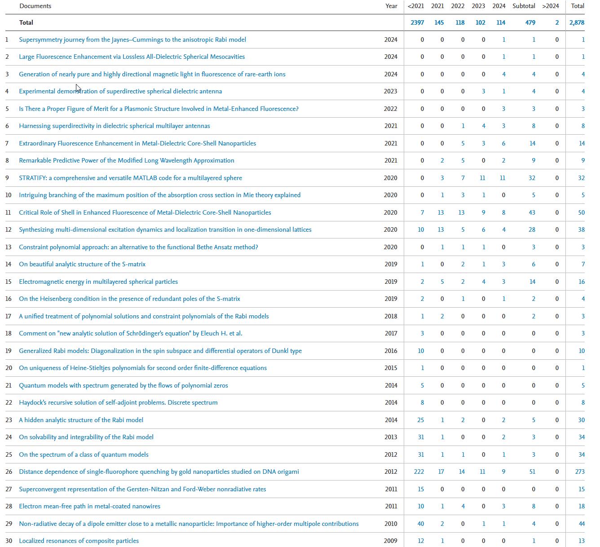600x547 pixels.
Task: Click the Documents column header
Action: 35,6
